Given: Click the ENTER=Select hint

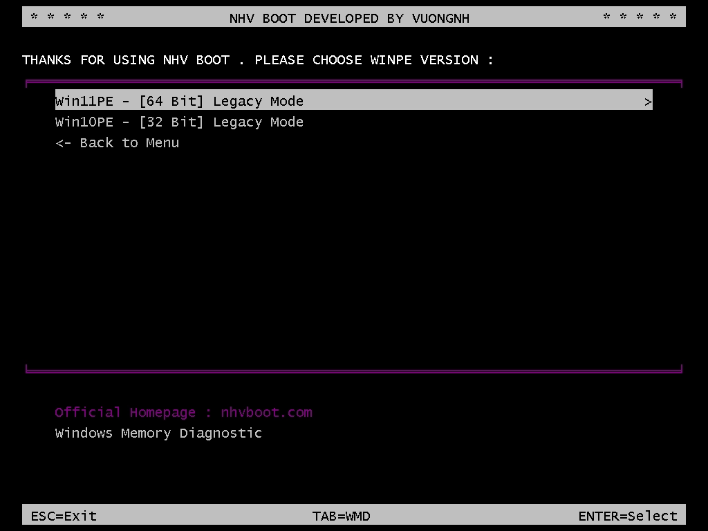Looking at the screenshot, I should (628, 516).
